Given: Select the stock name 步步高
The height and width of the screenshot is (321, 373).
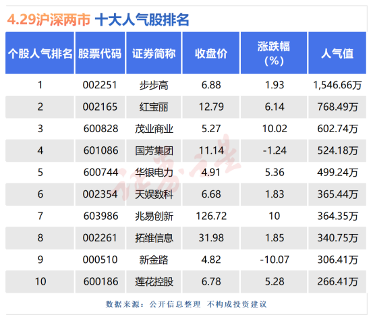Looking at the screenshot, I should tap(154, 85).
